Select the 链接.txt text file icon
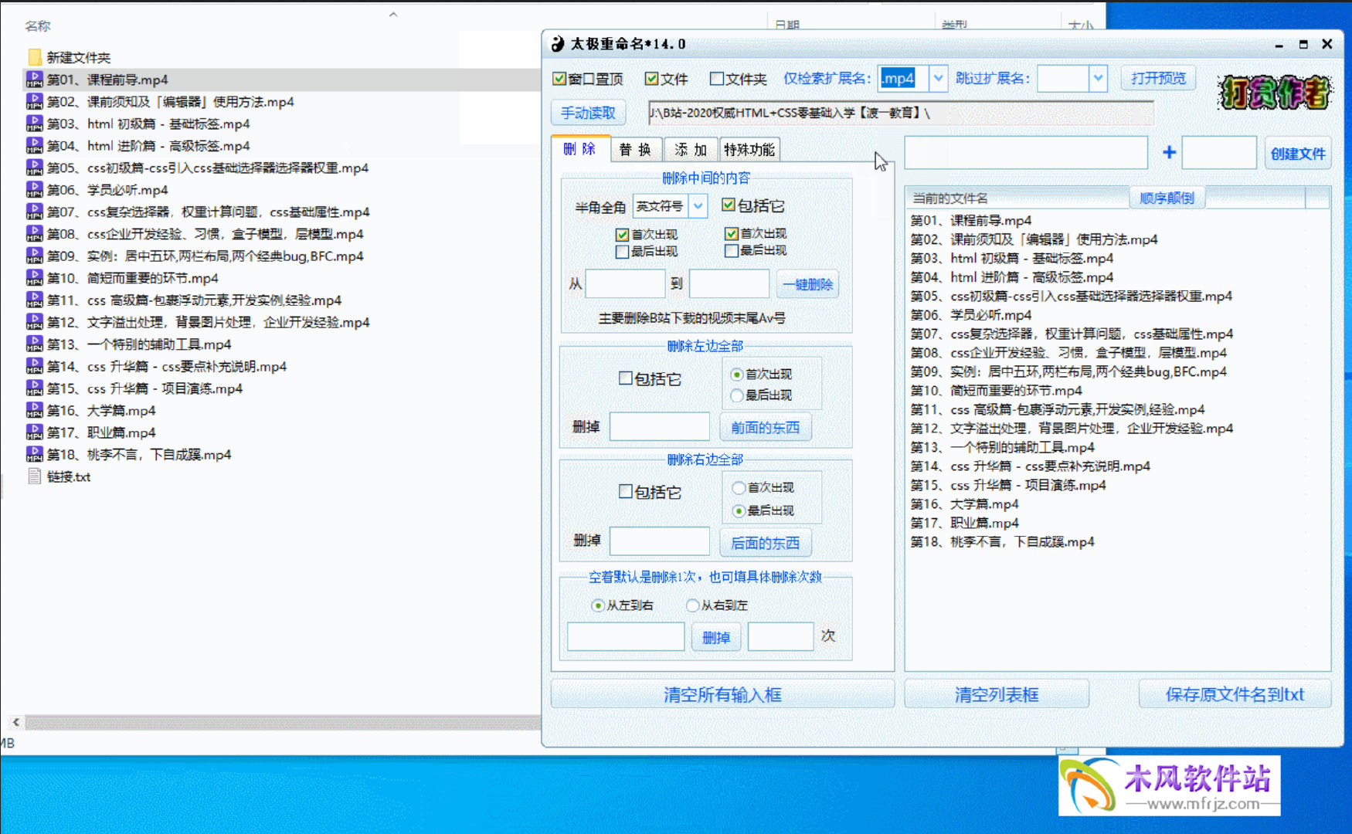 (x=34, y=476)
